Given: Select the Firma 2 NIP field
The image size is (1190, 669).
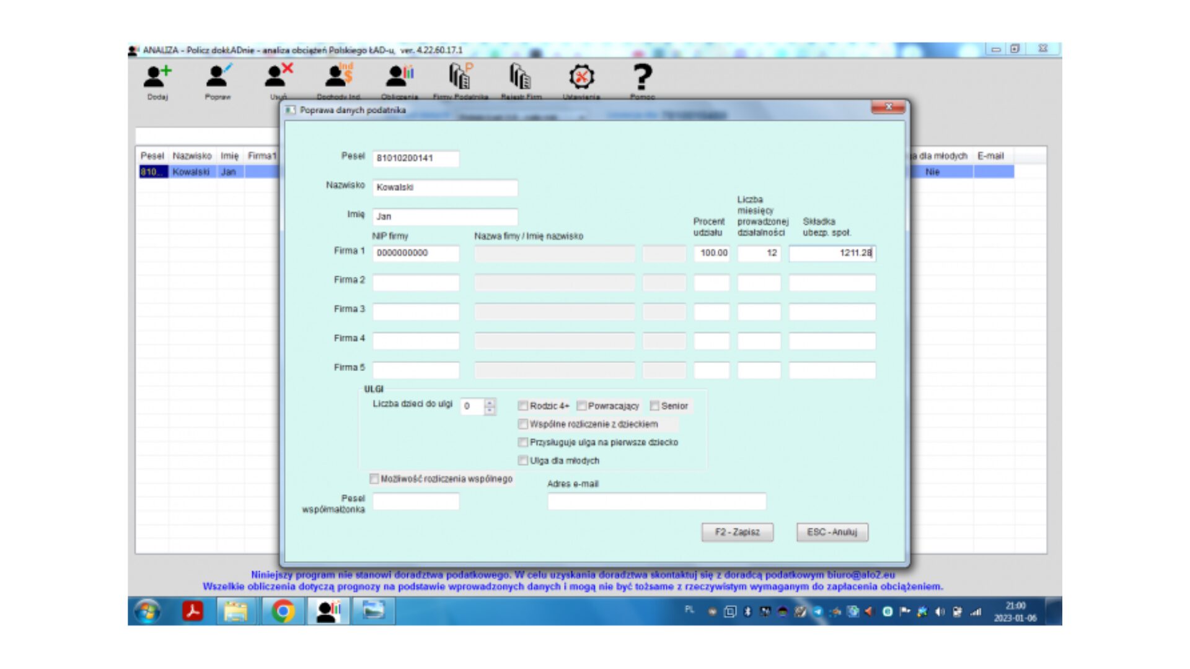Looking at the screenshot, I should [416, 282].
